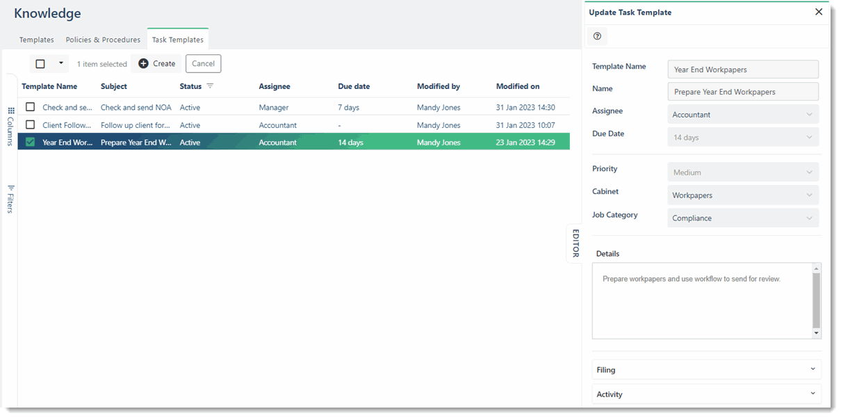
Task: Open the Filters side panel
Action: pos(10,199)
